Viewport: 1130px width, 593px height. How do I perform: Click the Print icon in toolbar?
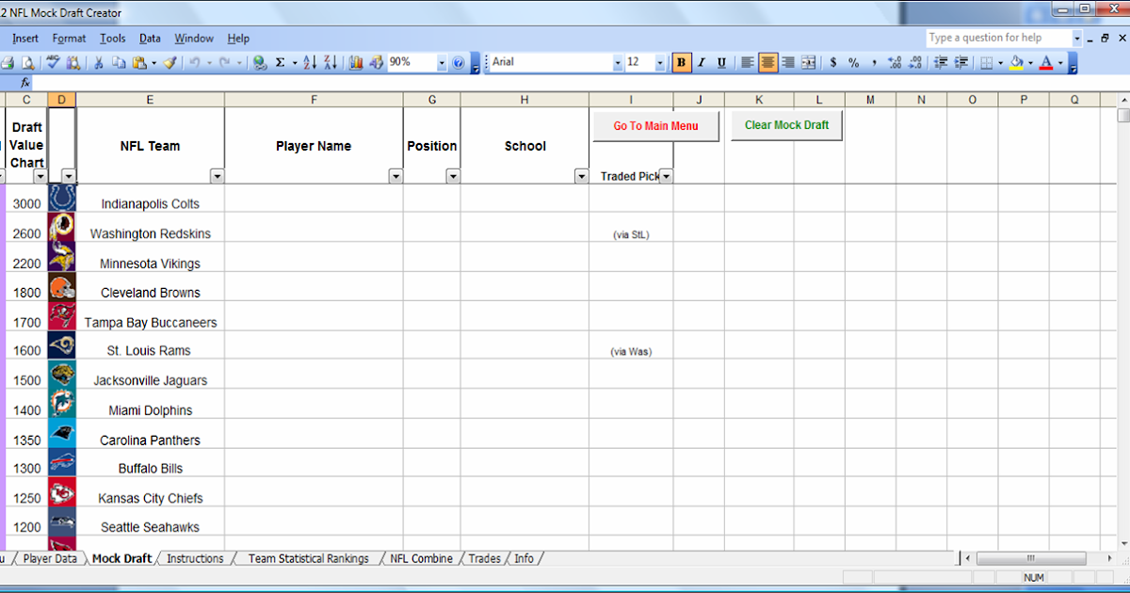(x=8, y=62)
